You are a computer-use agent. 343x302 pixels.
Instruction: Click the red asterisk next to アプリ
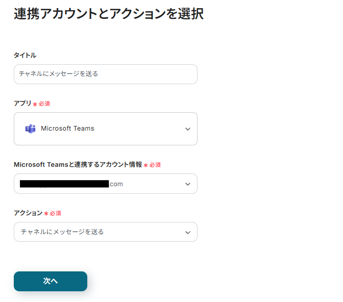pyautogui.click(x=35, y=104)
